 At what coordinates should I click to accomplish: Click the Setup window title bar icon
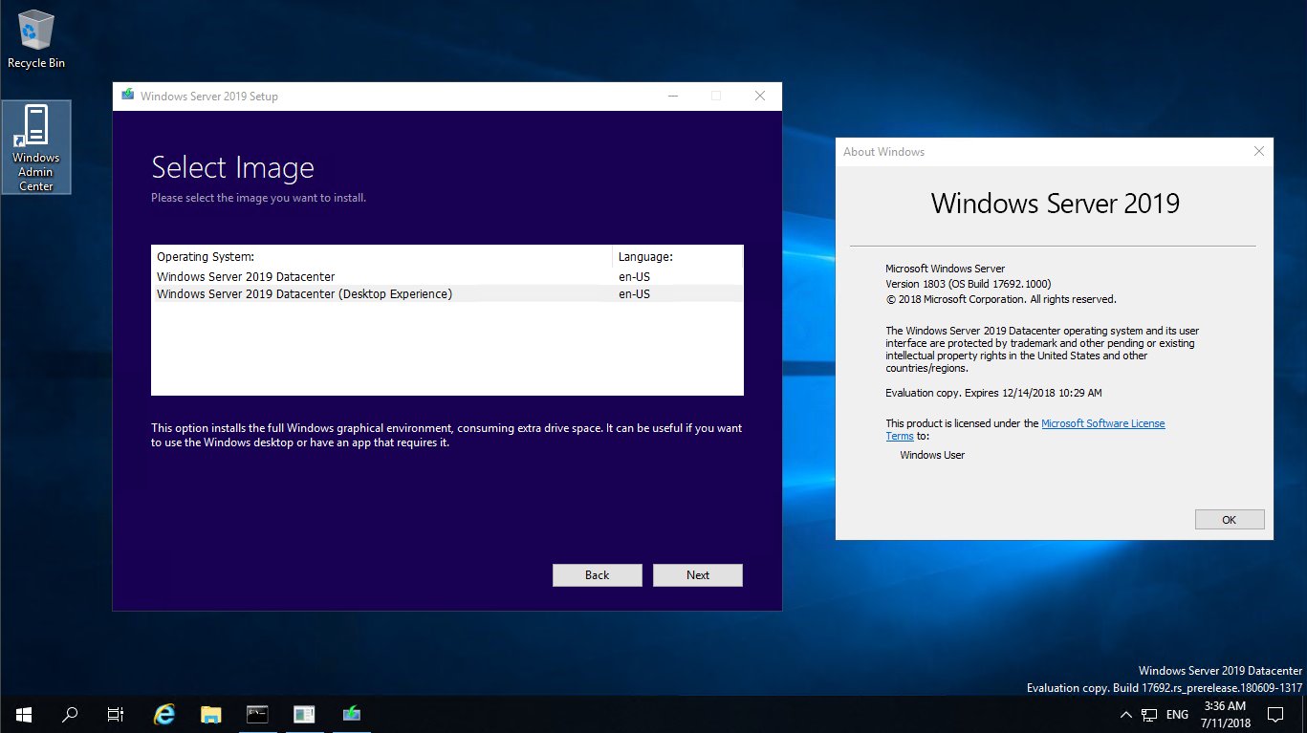click(x=127, y=96)
